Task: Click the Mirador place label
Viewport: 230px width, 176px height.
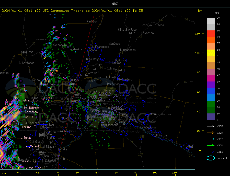Action: 118,130
